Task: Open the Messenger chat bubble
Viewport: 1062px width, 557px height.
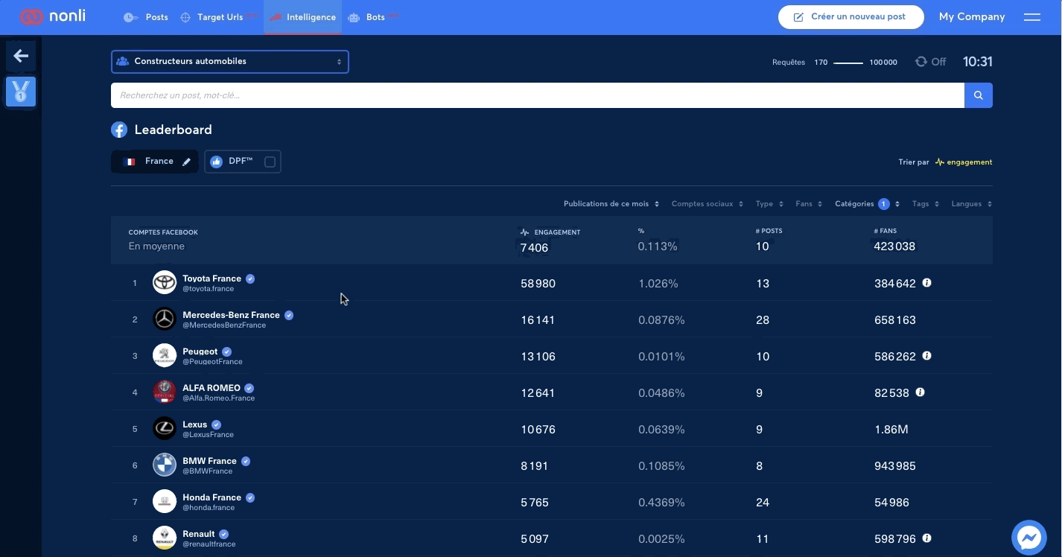Action: [x=1030, y=537]
